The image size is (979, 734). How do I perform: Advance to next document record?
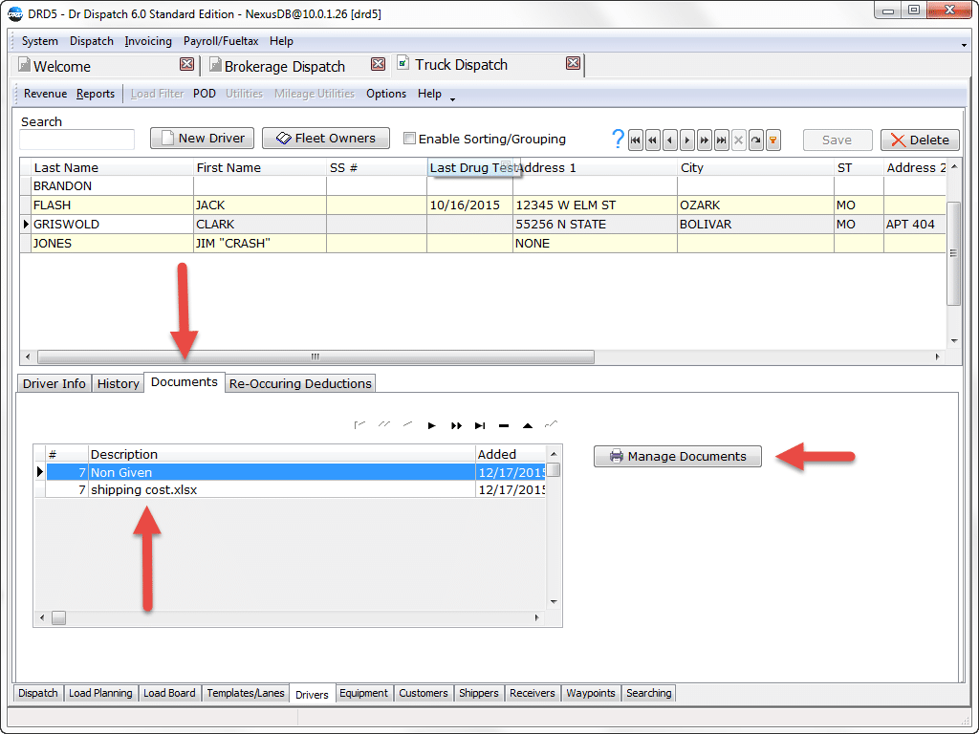[431, 425]
